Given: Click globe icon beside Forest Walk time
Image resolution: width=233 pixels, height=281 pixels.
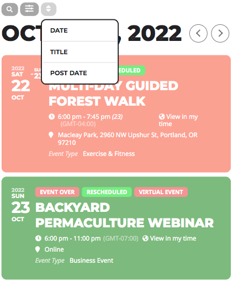Looking at the screenshot, I should [x=162, y=117].
